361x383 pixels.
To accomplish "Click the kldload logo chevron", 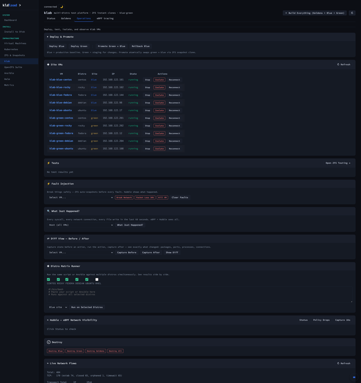I will [20, 5].
